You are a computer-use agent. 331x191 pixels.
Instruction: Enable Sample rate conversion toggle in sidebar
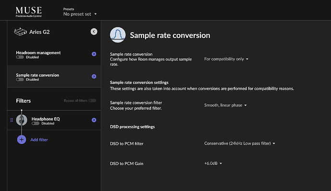[20, 80]
